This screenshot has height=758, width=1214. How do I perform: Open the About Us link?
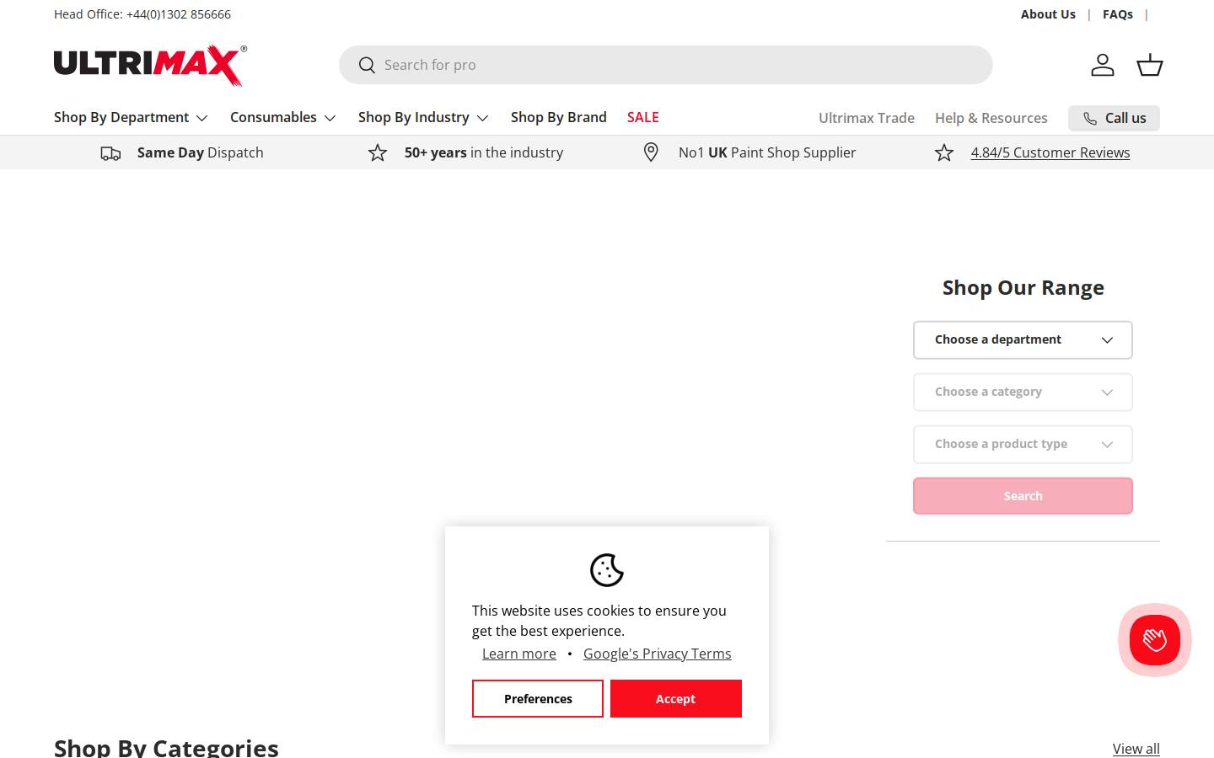click(1048, 14)
